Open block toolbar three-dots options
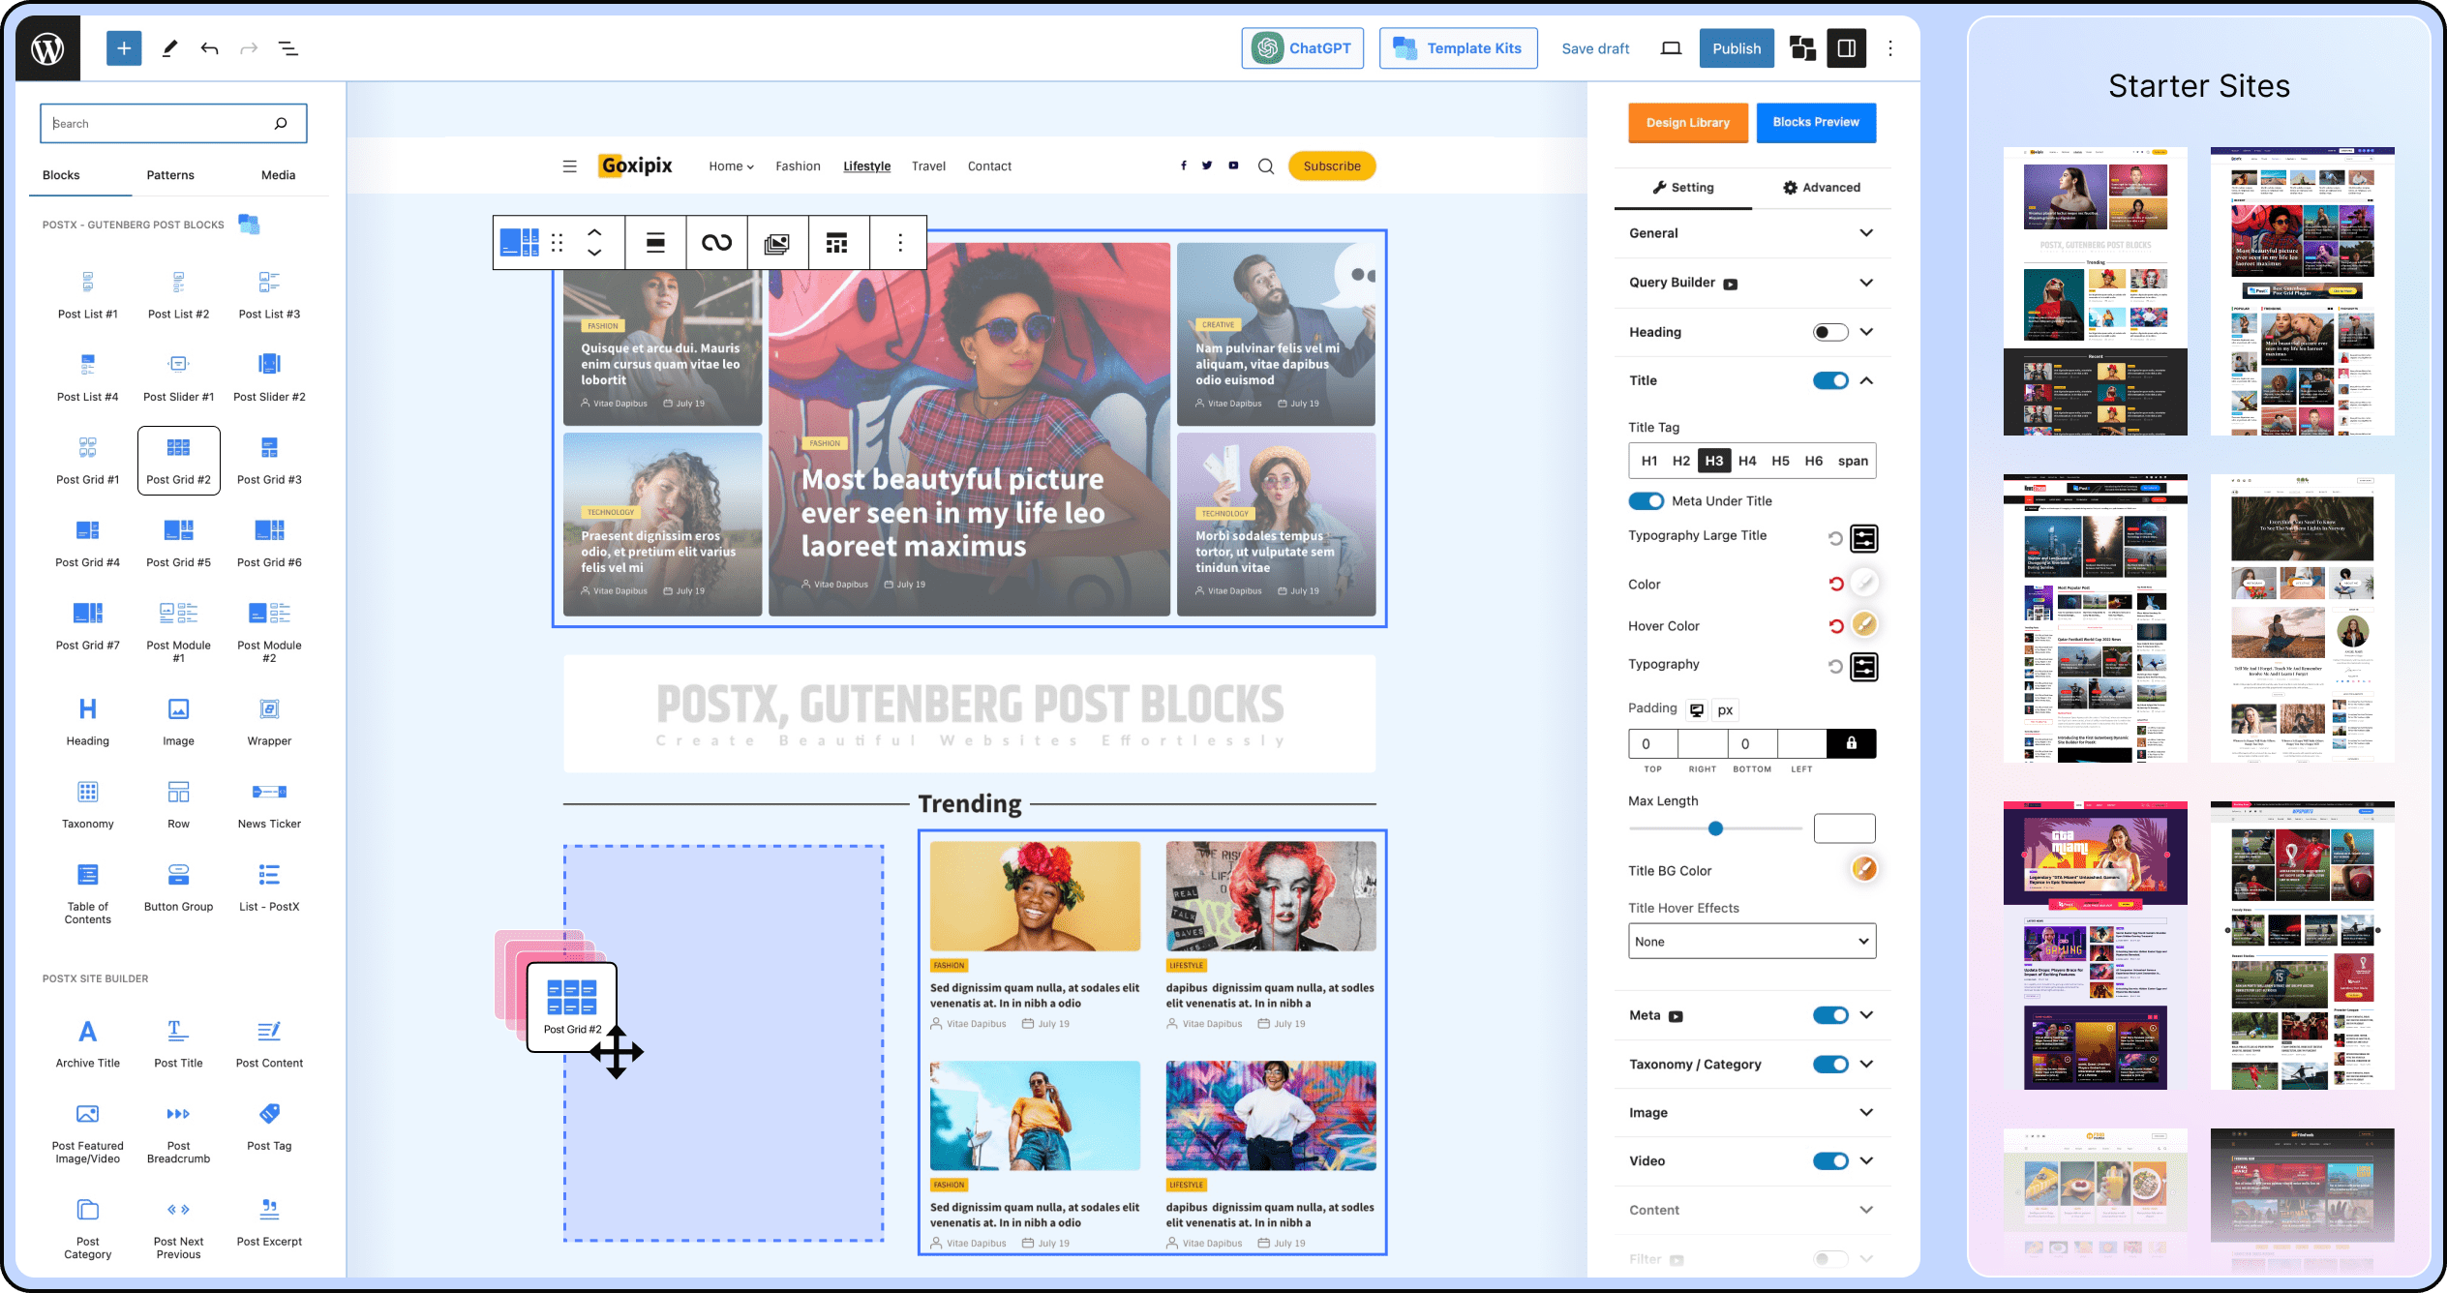The image size is (2447, 1293). click(x=900, y=242)
